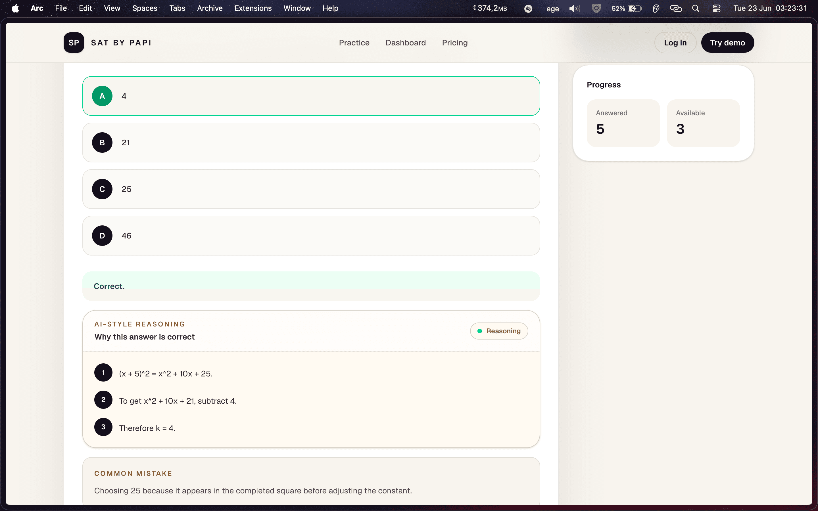Image resolution: width=818 pixels, height=511 pixels.
Task: Open the File menu
Action: click(61, 8)
